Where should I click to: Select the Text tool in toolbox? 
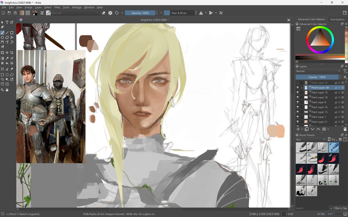pyautogui.click(x=7, y=22)
